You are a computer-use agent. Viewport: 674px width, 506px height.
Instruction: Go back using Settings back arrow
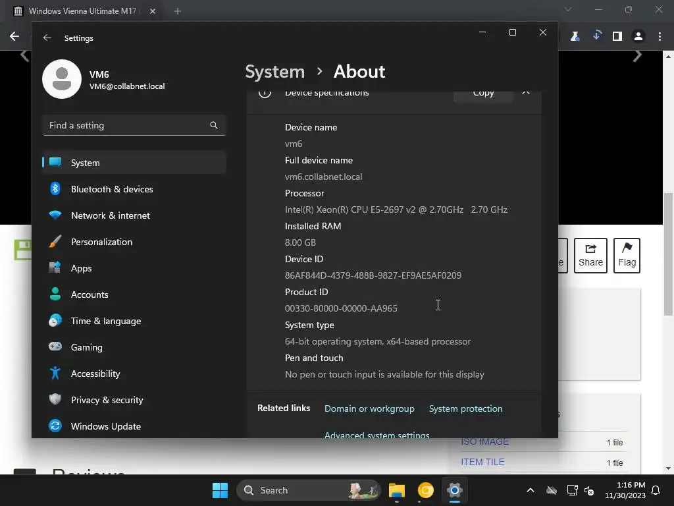tap(47, 38)
